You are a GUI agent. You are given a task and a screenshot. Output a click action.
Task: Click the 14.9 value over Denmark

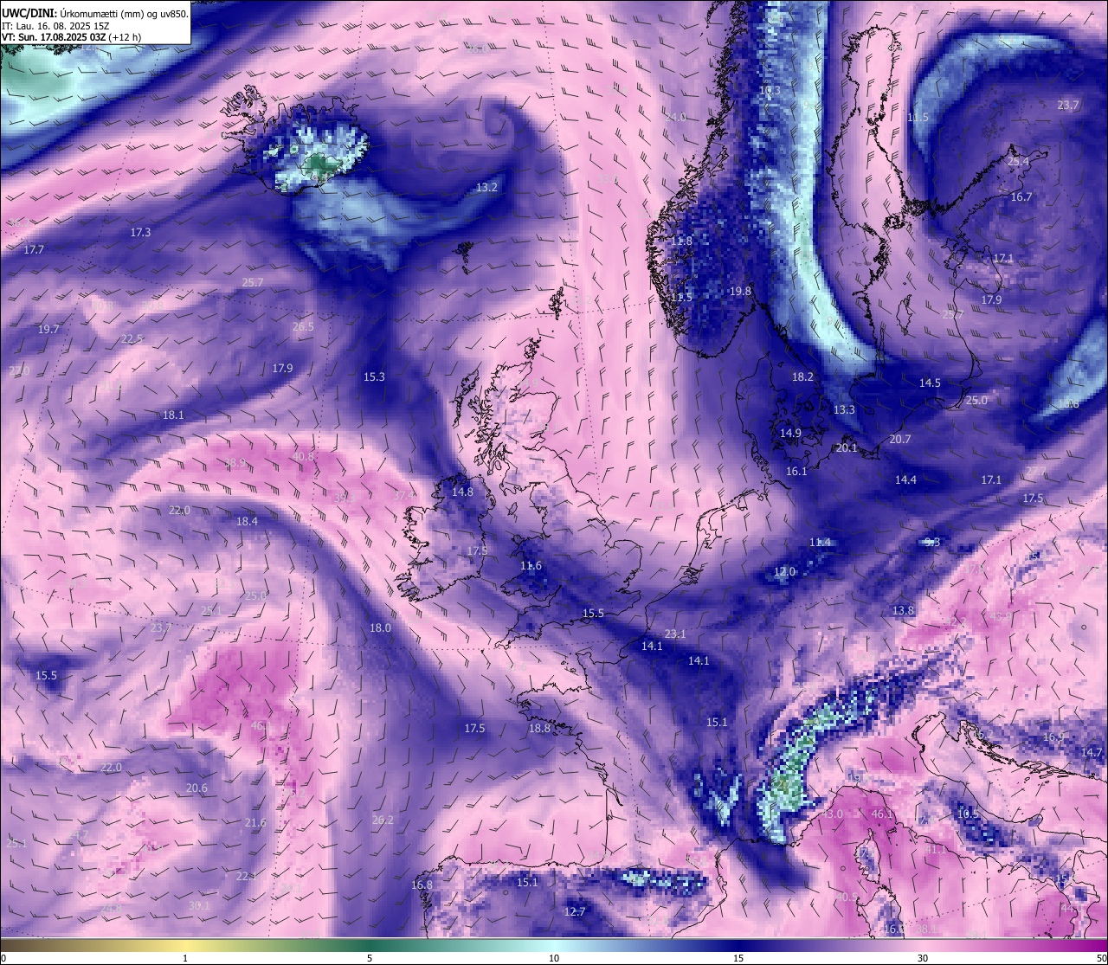point(790,434)
